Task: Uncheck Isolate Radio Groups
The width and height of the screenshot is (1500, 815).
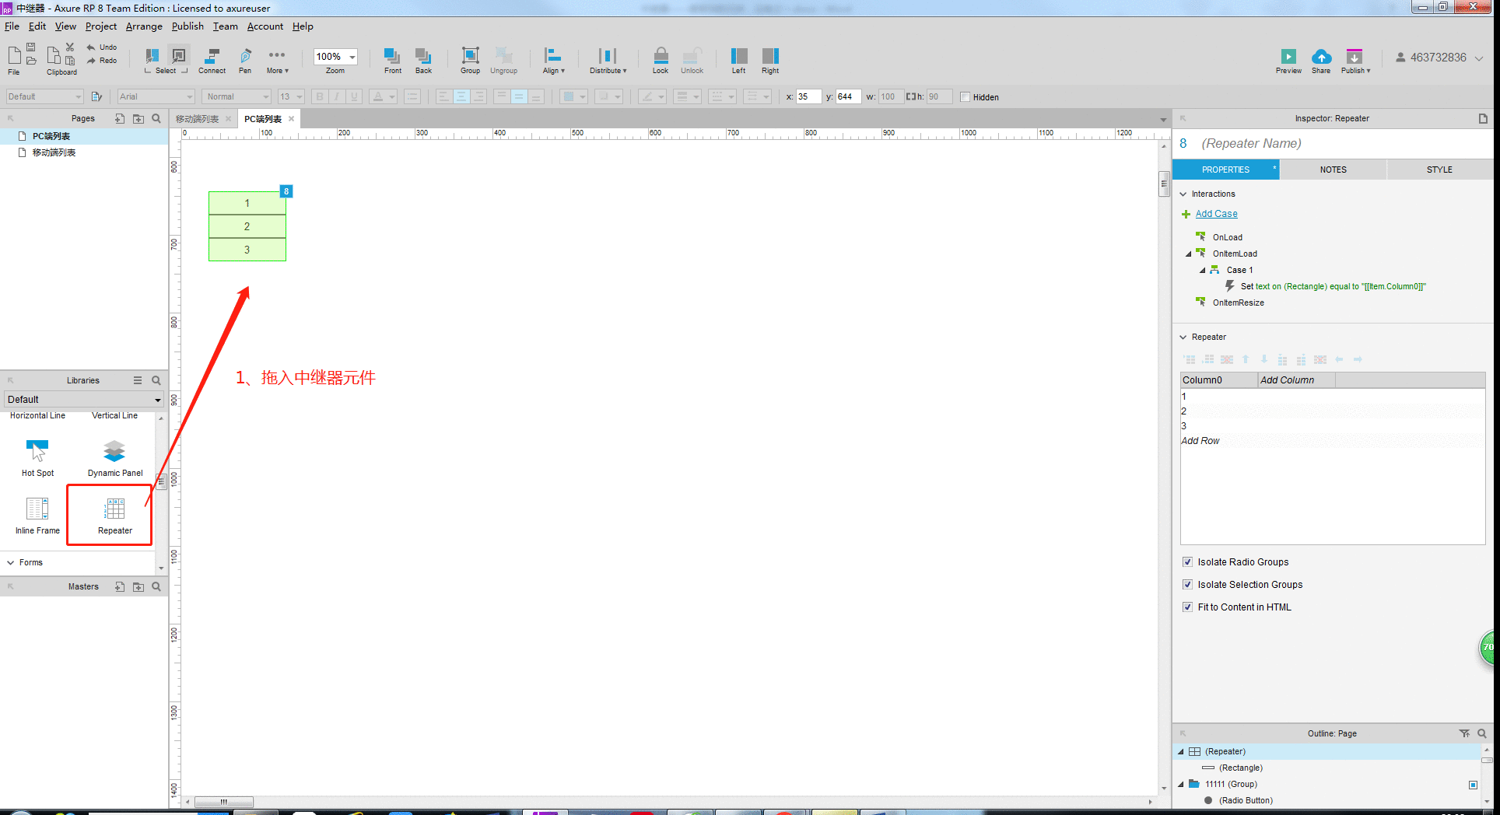Action: [1187, 561]
